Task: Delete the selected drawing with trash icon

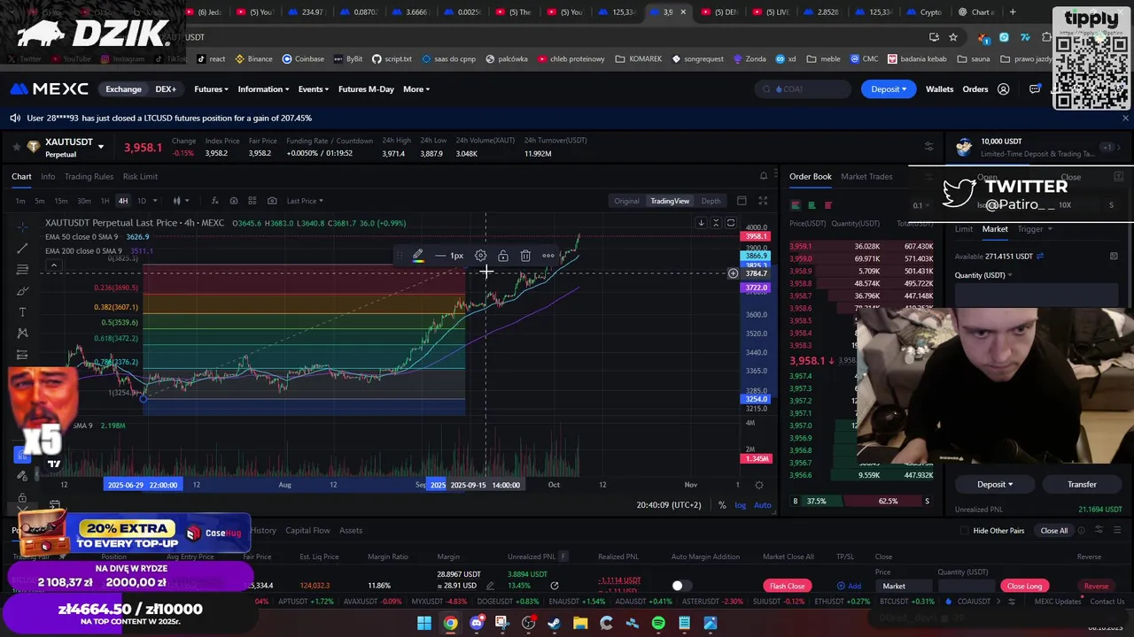Action: tap(525, 256)
